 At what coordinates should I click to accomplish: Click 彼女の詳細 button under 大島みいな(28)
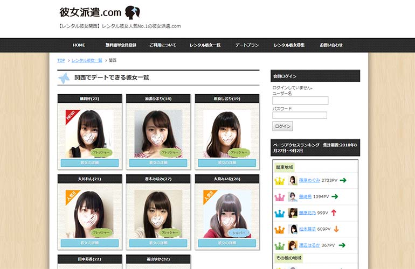227,243
